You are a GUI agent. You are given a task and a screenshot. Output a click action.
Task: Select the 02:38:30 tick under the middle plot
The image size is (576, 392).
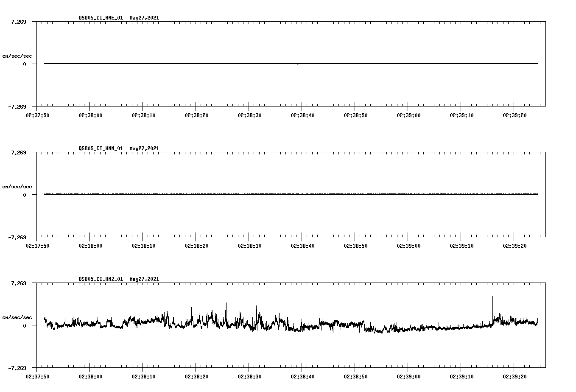point(250,245)
